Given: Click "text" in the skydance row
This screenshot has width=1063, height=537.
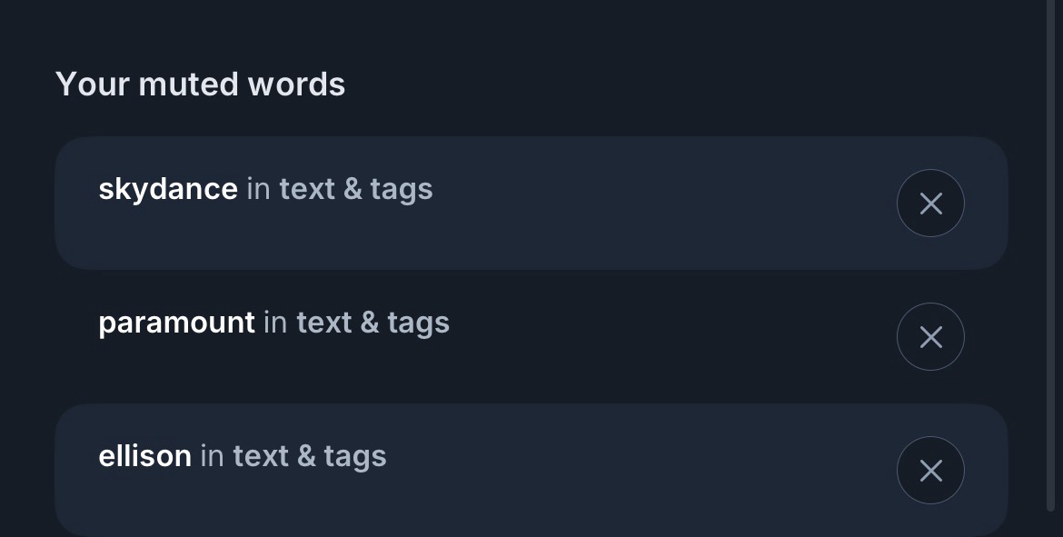Looking at the screenshot, I should point(307,189).
